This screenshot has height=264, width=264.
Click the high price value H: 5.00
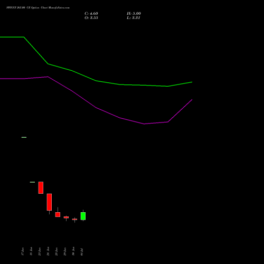134,14
